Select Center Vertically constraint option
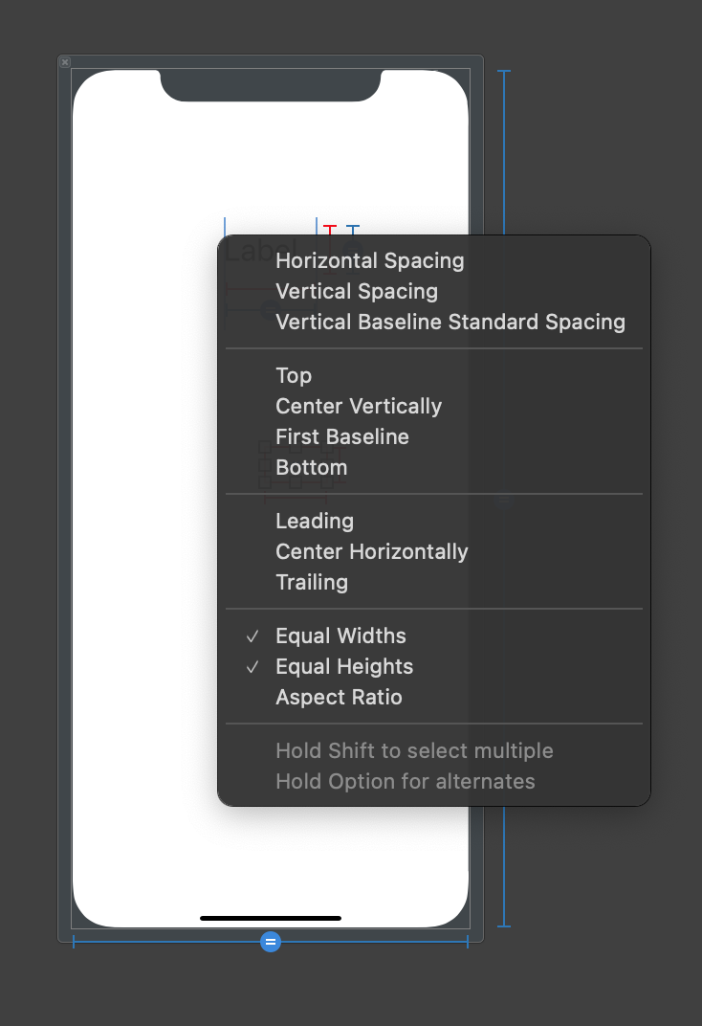The height and width of the screenshot is (1026, 702). pyautogui.click(x=359, y=406)
